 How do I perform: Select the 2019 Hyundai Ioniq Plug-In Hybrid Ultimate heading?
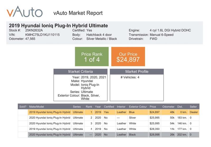tap(58, 26)
